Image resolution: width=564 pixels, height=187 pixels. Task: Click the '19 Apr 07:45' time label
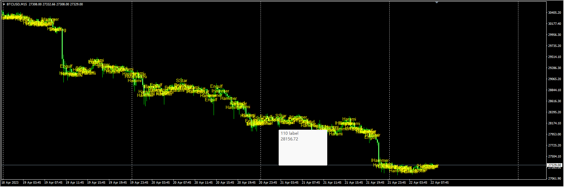pos(53,183)
